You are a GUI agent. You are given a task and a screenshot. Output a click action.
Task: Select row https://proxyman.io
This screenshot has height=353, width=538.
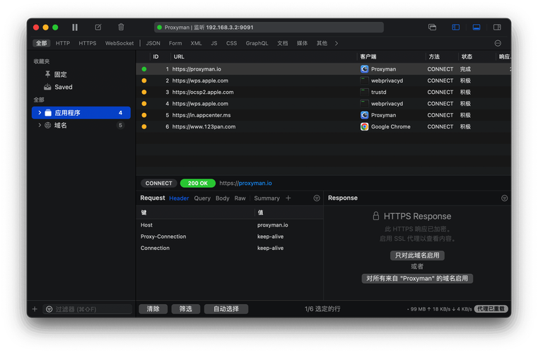click(323, 69)
